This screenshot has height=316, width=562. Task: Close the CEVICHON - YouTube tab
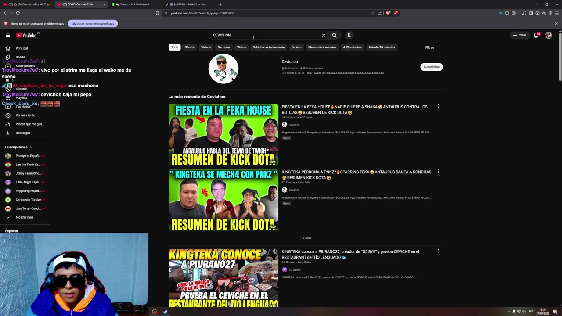(x=104, y=4)
